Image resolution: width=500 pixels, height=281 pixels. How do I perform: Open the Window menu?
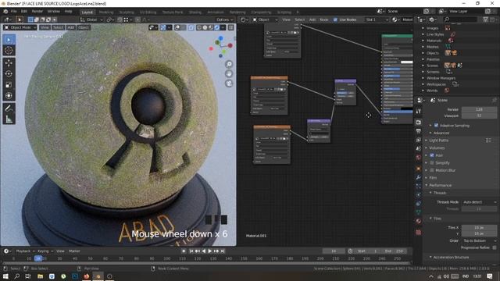[54, 12]
